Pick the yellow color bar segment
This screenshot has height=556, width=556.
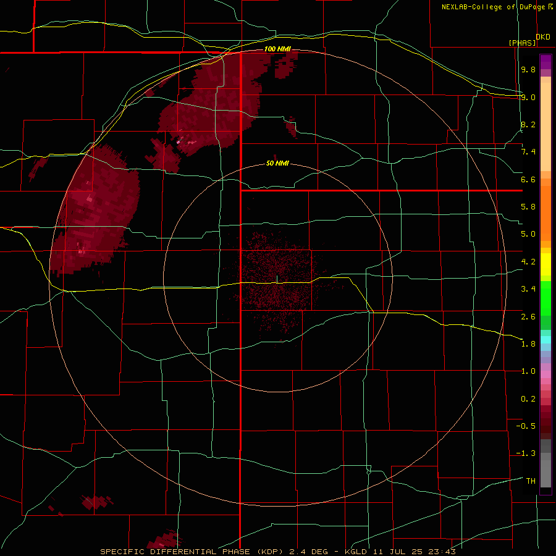[x=545, y=264]
